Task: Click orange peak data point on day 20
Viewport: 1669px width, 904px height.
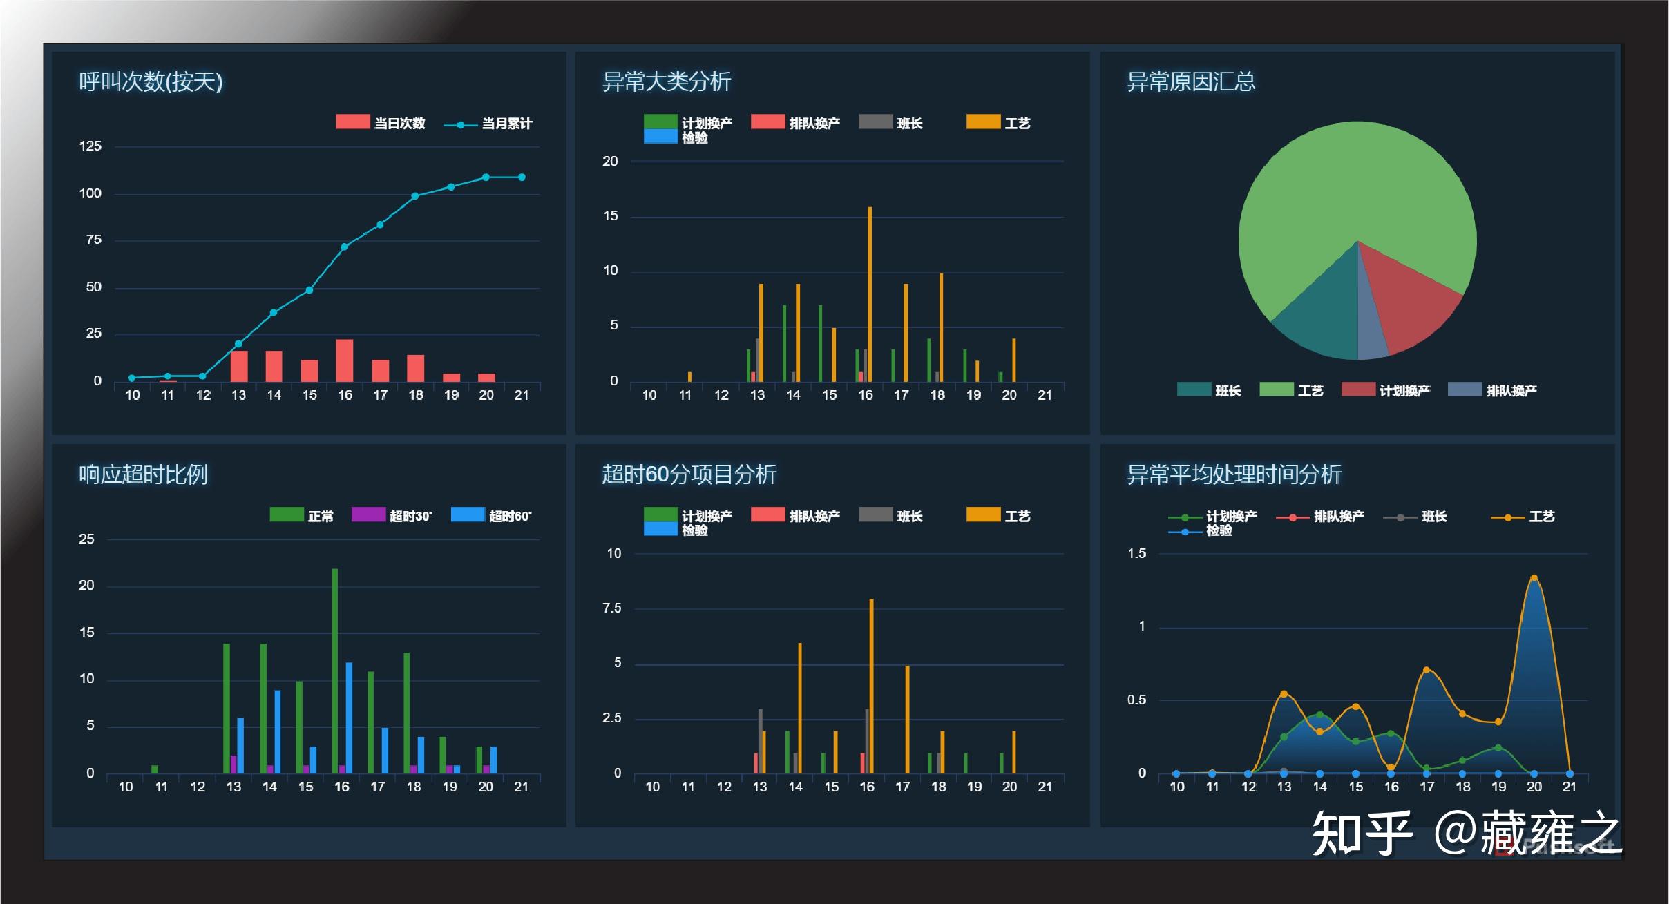Action: [x=1534, y=578]
